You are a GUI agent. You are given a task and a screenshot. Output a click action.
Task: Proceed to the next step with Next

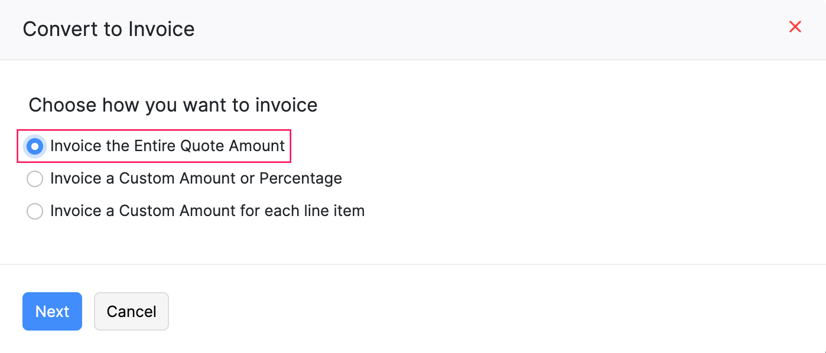52,311
